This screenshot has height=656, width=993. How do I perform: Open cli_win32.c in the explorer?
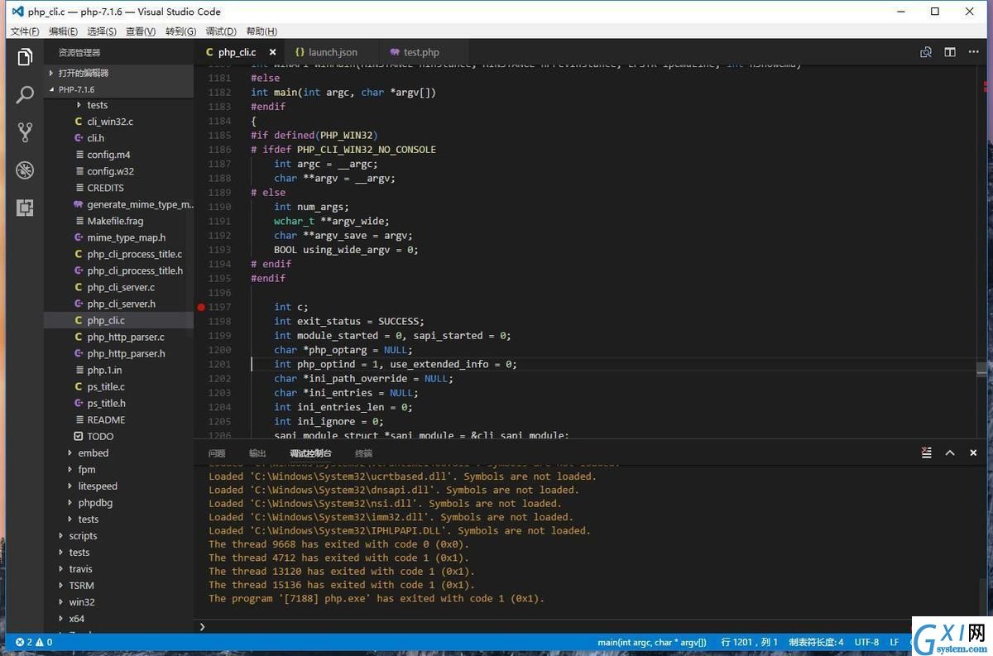(x=118, y=122)
